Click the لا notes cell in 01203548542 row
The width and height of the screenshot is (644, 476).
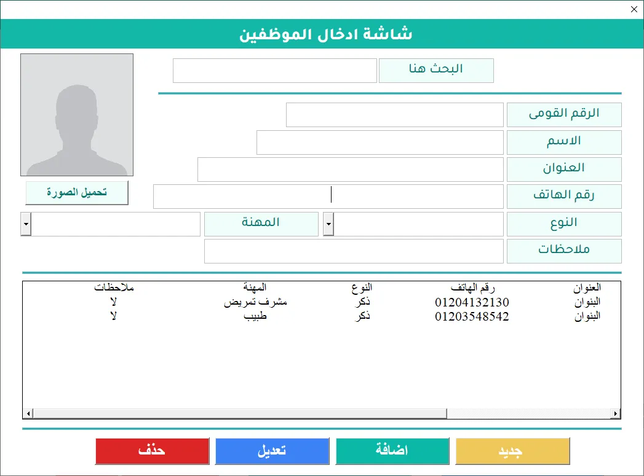click(x=113, y=316)
